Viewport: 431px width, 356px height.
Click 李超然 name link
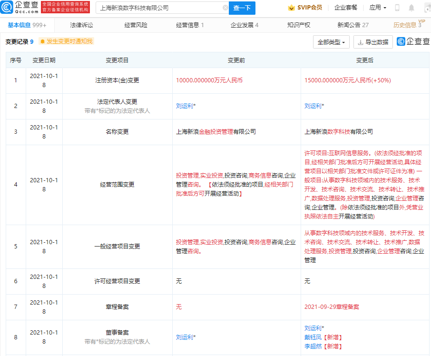(x=313, y=346)
